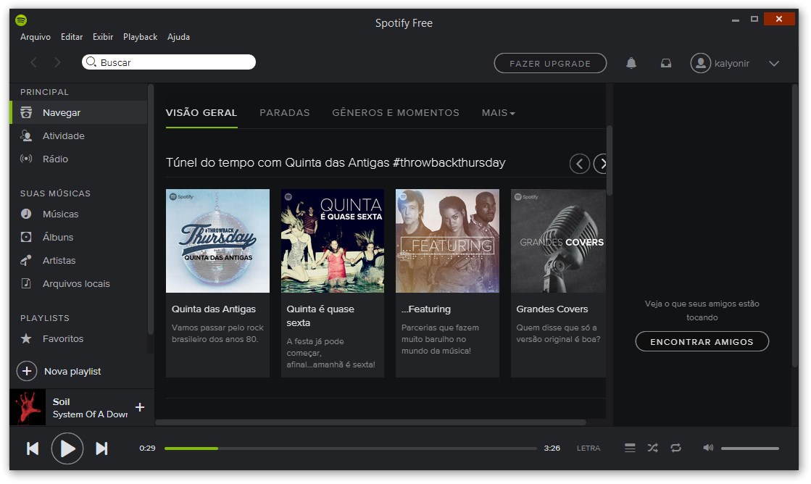811x484 pixels.
Task: Open ...Featuring title link
Action: click(425, 309)
